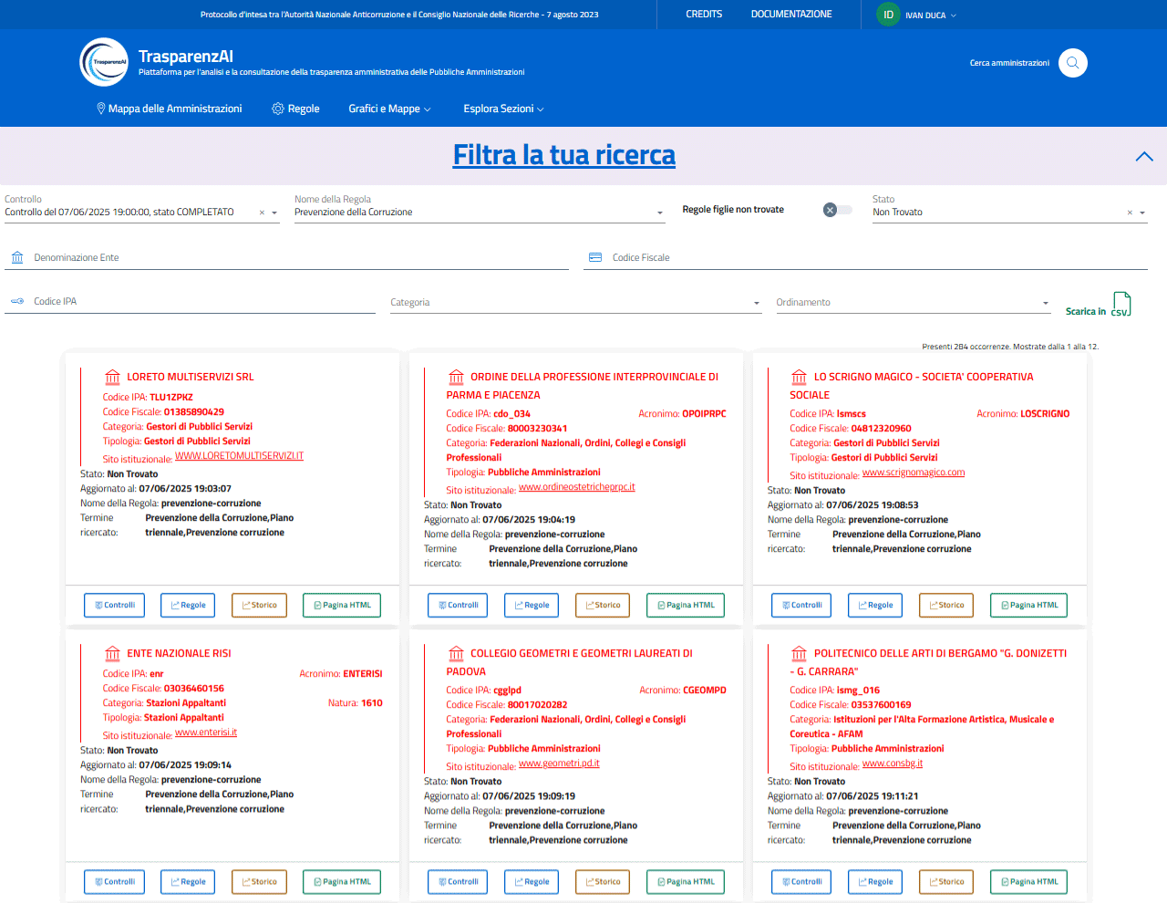
Task: Download results with the CSV file icon
Action: click(1121, 305)
